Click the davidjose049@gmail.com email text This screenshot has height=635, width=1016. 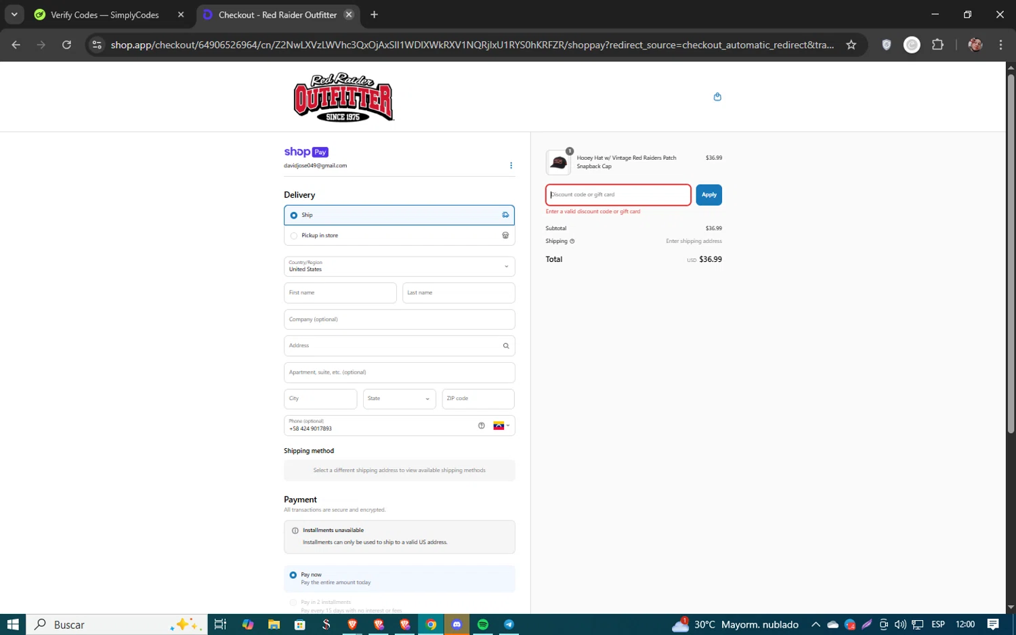click(315, 166)
